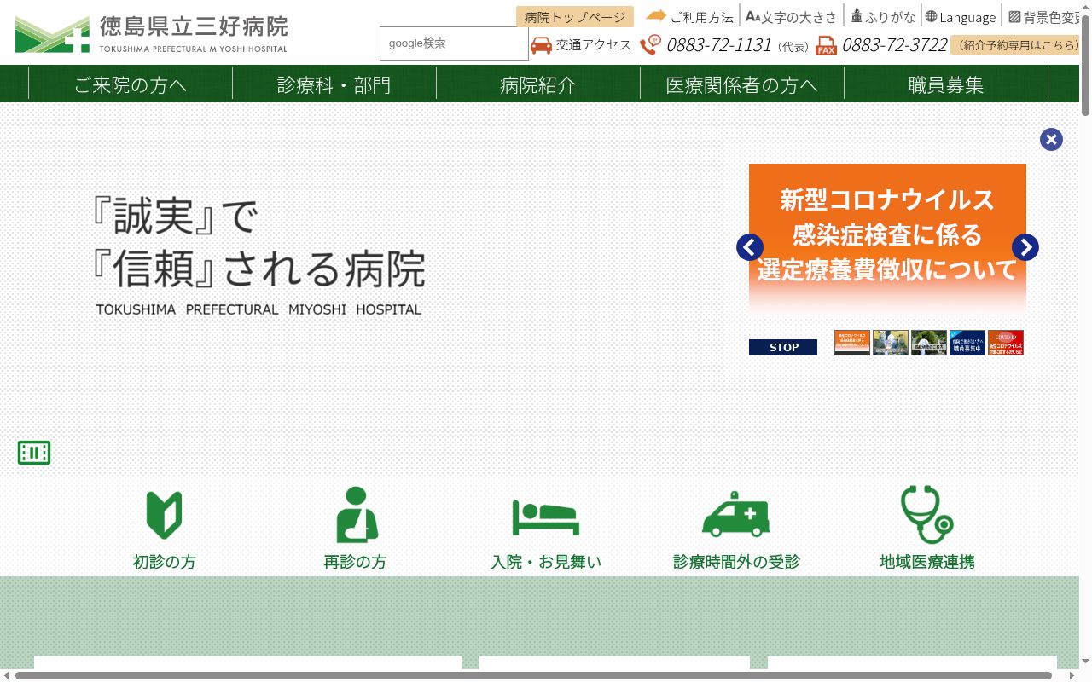
Task: Show next slide in banner carousel
Action: pyautogui.click(x=1025, y=247)
